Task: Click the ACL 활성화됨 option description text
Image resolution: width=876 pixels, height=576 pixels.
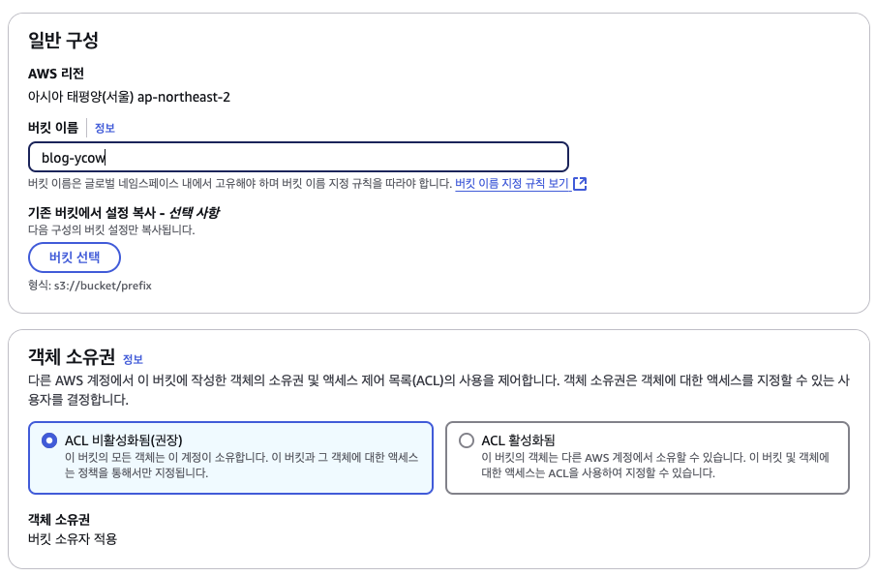Action: pos(654,465)
